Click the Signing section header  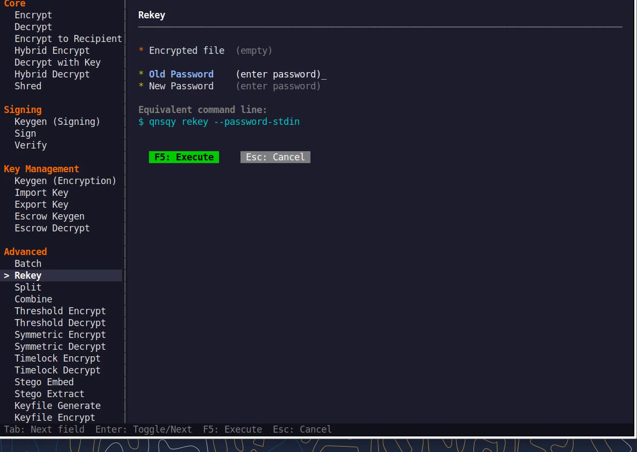click(23, 110)
